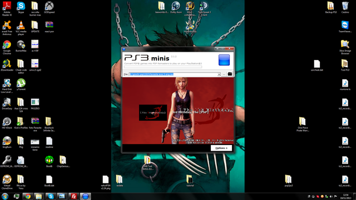356x200 pixels.
Task: Open Google Chrome desktop shortcut
Action: pos(7,47)
